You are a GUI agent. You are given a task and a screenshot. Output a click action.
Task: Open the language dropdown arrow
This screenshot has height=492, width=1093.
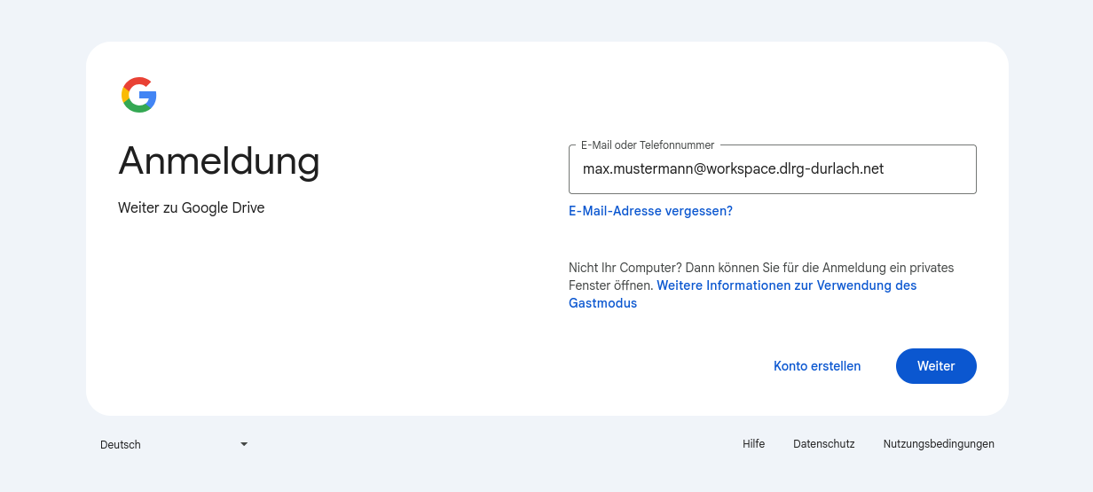244,444
